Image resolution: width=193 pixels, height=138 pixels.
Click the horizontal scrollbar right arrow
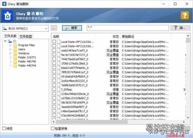click(184, 122)
